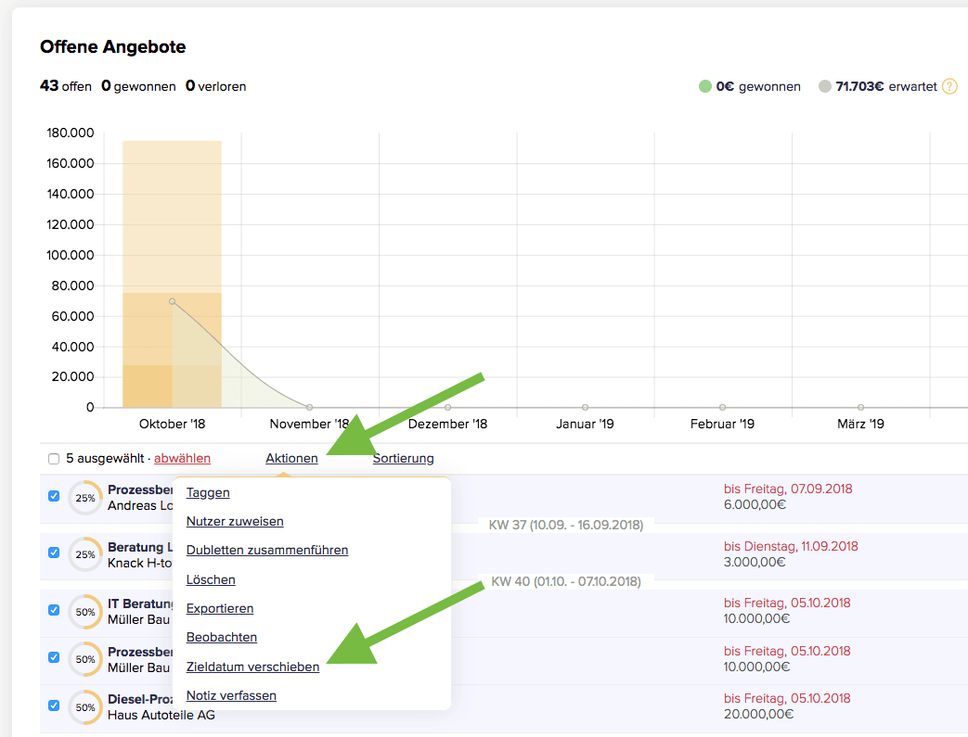Select Taggen in the actions menu
Viewport: 968px width, 737px height.
pyautogui.click(x=208, y=492)
